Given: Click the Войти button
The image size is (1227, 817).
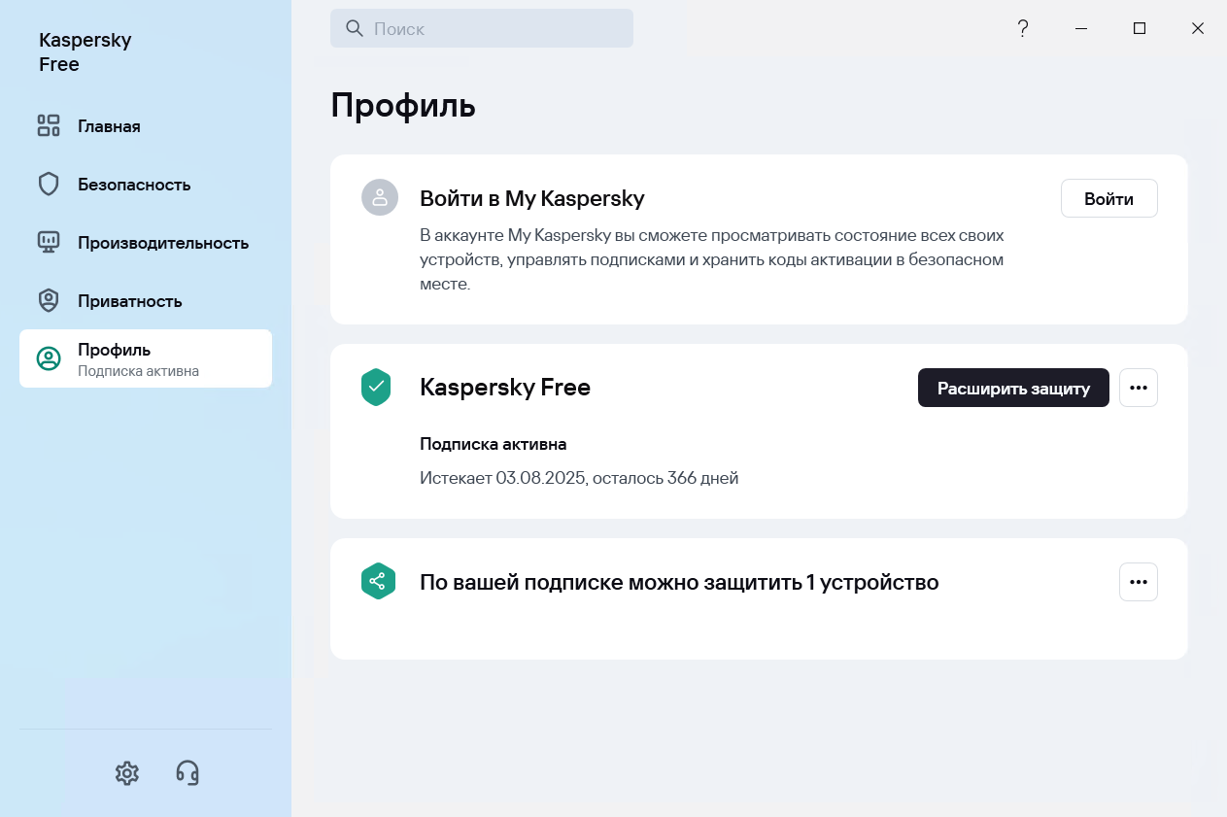Looking at the screenshot, I should coord(1108,198).
